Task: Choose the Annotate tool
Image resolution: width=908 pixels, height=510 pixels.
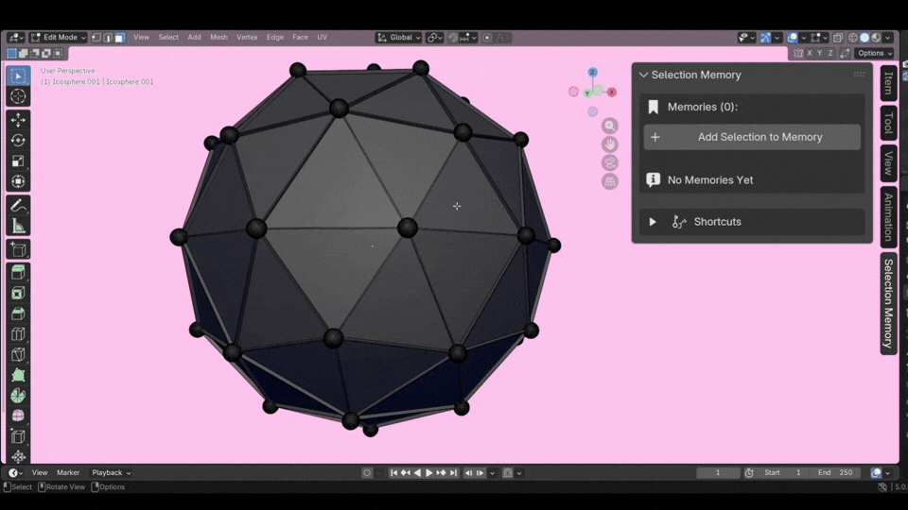Action: (18, 205)
